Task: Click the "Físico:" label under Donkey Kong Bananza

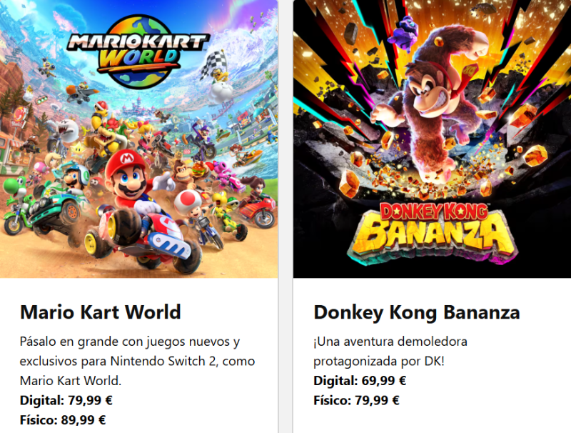Action: point(333,400)
